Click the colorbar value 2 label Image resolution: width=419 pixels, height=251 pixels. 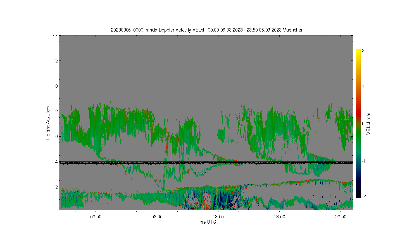pyautogui.click(x=363, y=51)
